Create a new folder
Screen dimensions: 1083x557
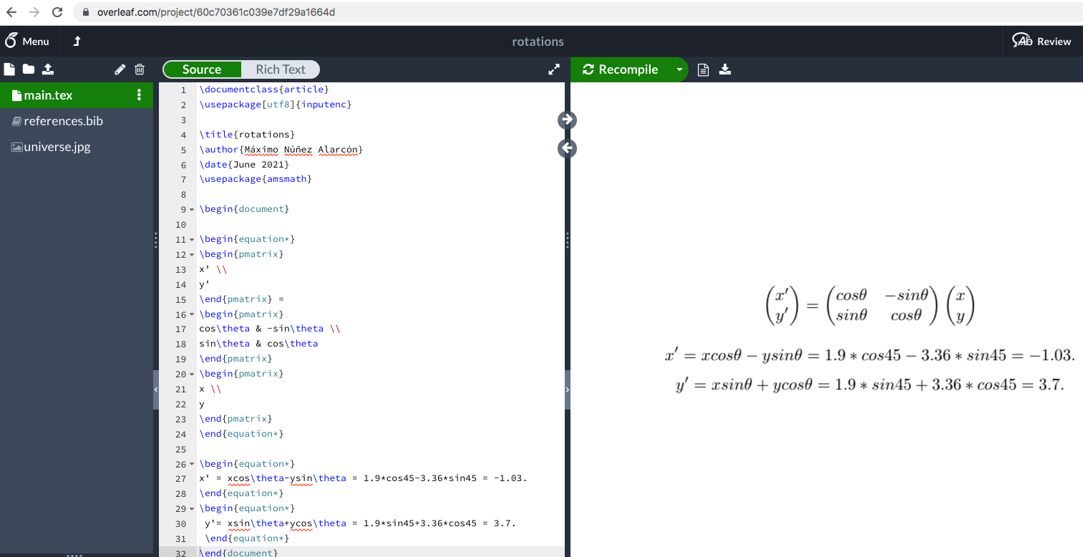28,69
